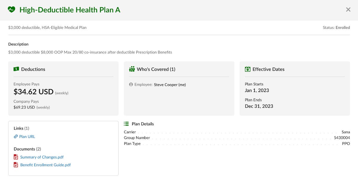Open the Benefit Enrollment Guide.pdf document
The width and height of the screenshot is (358, 180).
(x=45, y=164)
